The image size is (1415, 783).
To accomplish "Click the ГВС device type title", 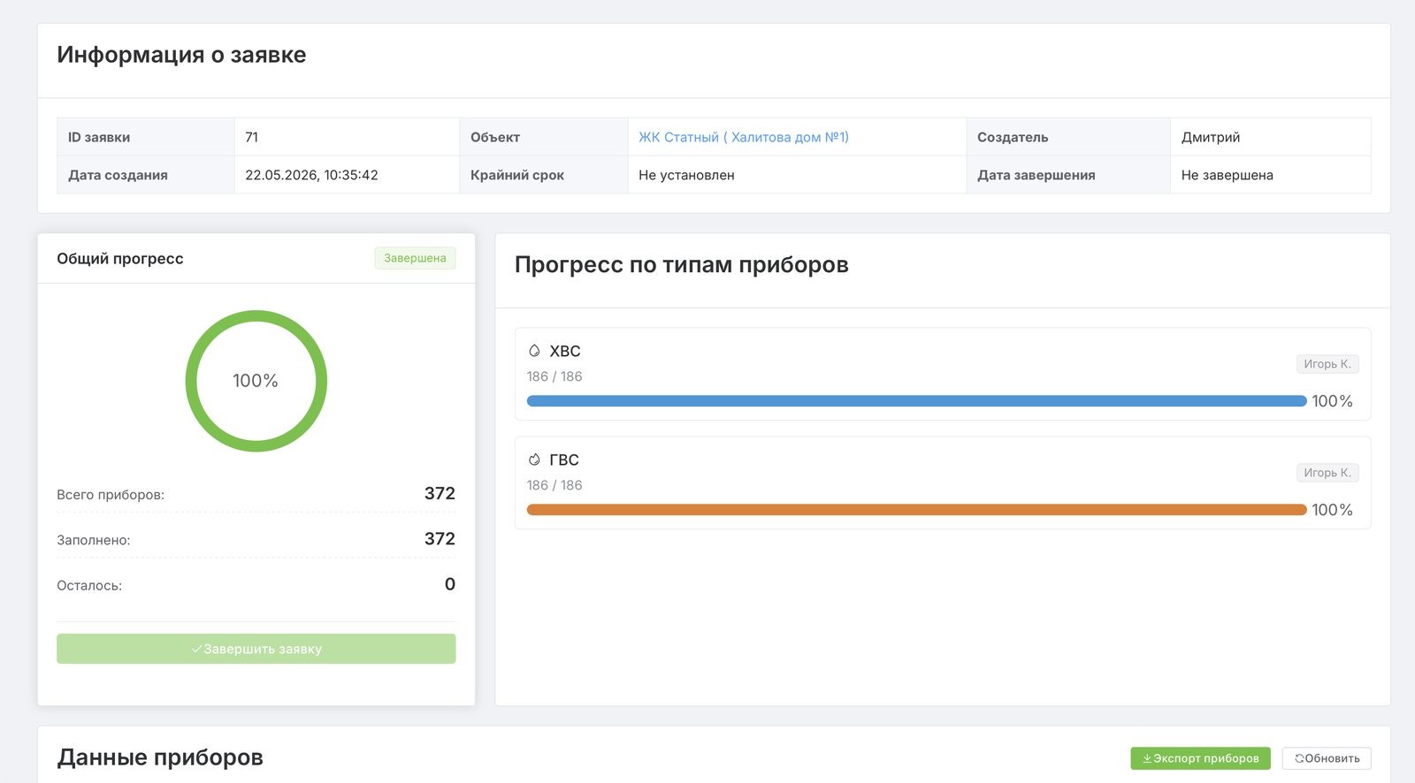I will click(564, 460).
